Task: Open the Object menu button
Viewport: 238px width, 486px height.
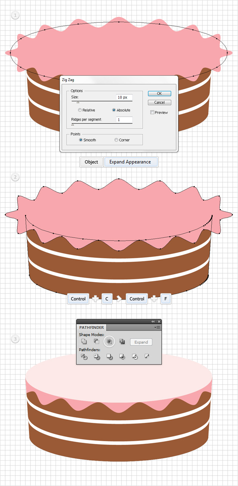Action: (x=91, y=162)
